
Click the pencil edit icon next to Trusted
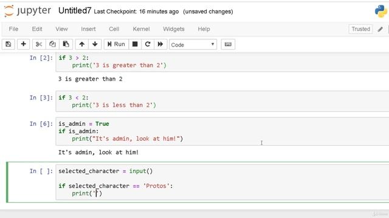click(x=380, y=29)
